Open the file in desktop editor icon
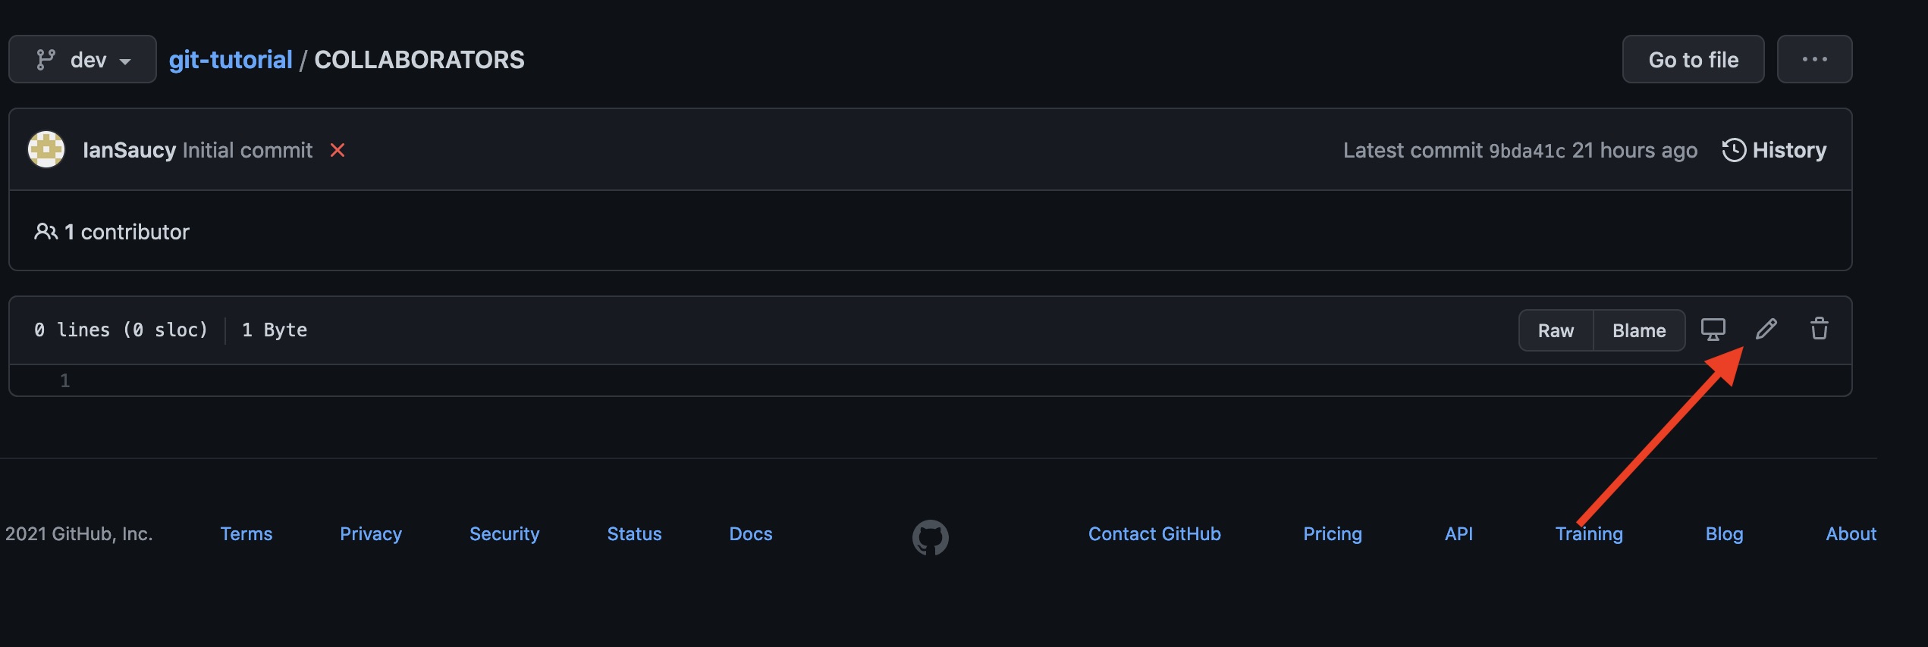The image size is (1928, 647). pyautogui.click(x=1713, y=329)
